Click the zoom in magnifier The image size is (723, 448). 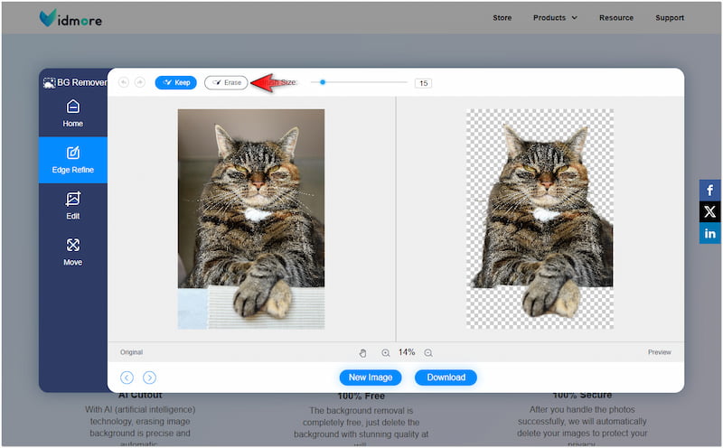386,352
